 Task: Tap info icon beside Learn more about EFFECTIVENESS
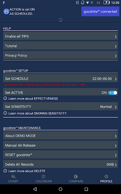[5, 99]
